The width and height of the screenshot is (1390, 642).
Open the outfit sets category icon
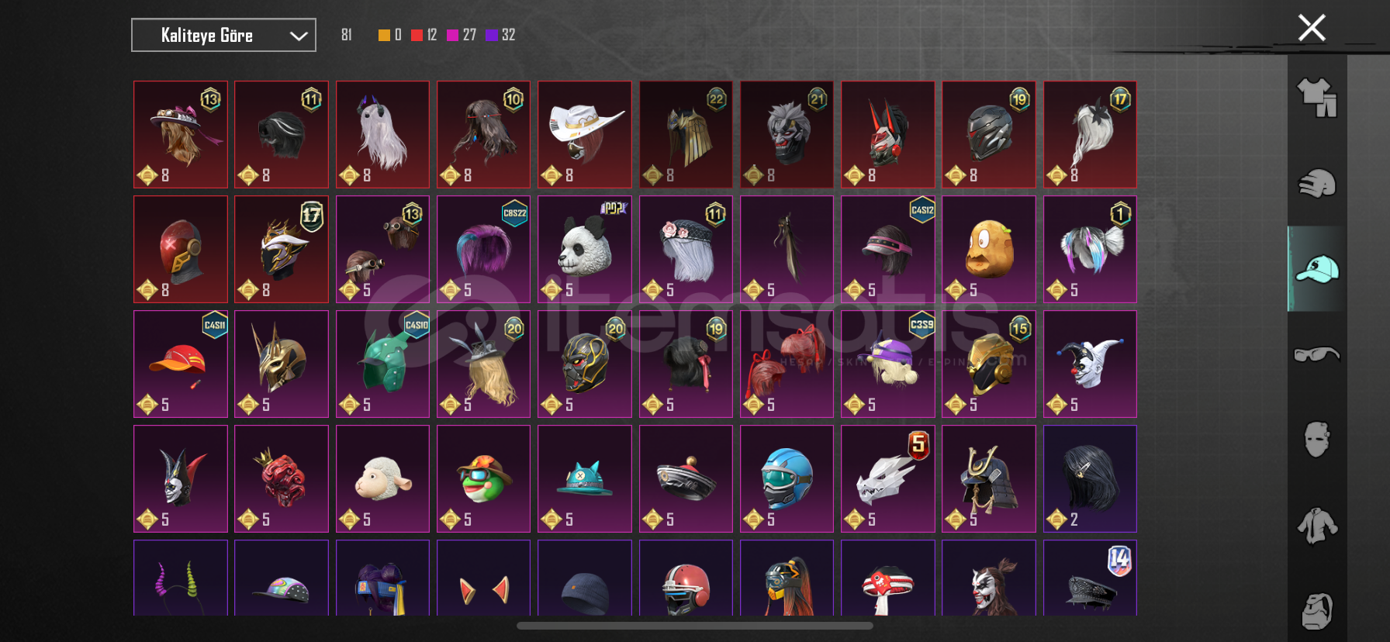1317,98
